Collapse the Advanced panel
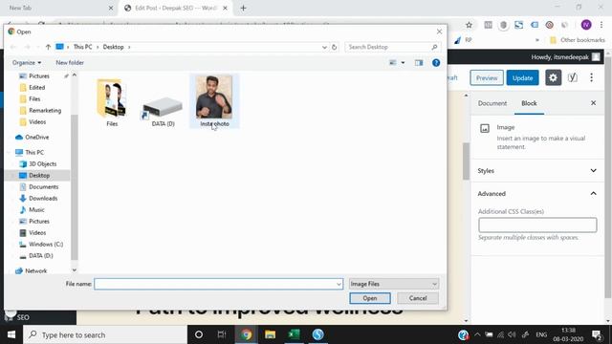The image size is (612, 344). 537,193
